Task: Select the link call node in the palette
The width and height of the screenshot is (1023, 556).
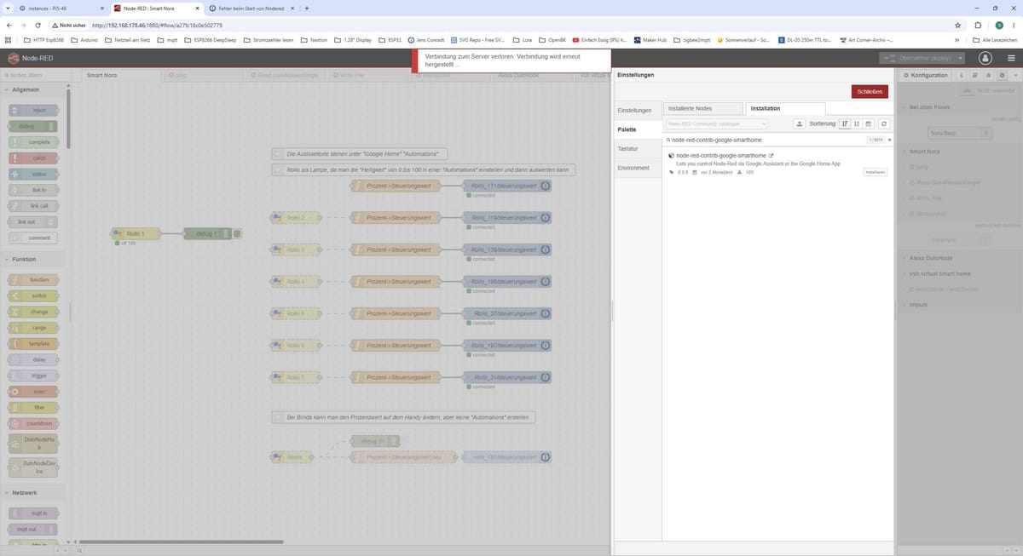Action: coord(33,206)
